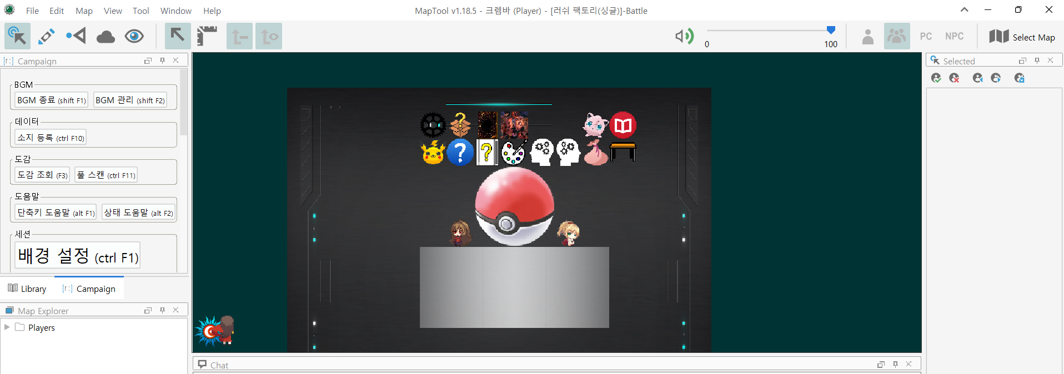Open the View menu
This screenshot has height=374, width=1064.
[113, 11]
